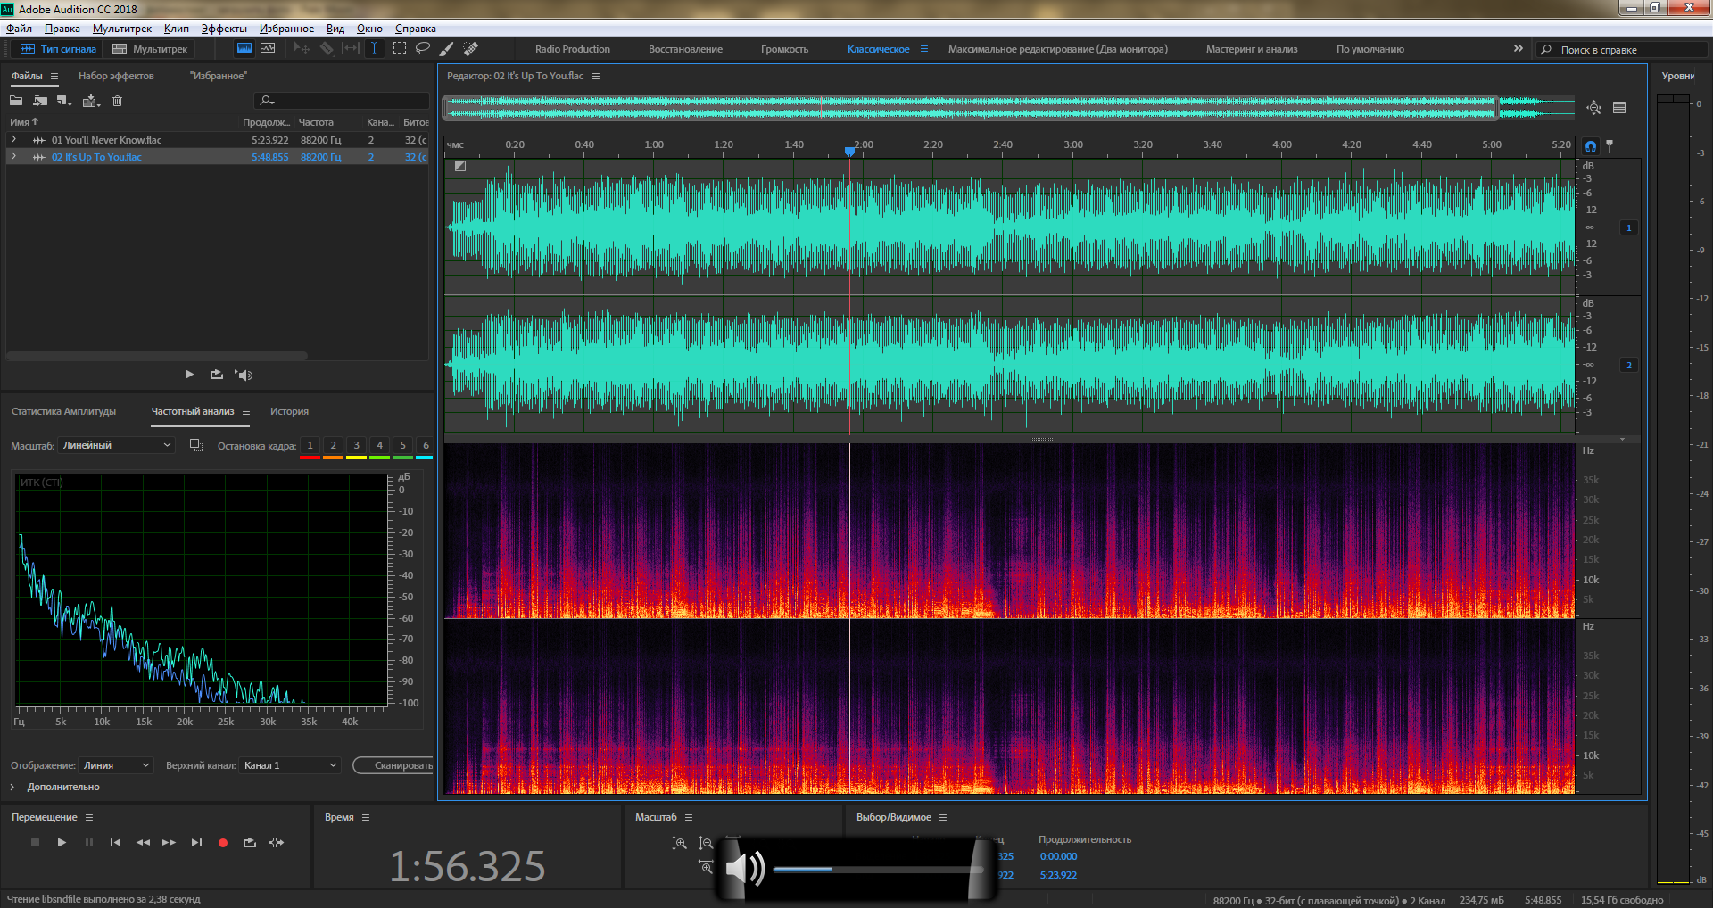Click the Import File icon in Files panel
This screenshot has width=1713, height=908.
pyautogui.click(x=40, y=101)
